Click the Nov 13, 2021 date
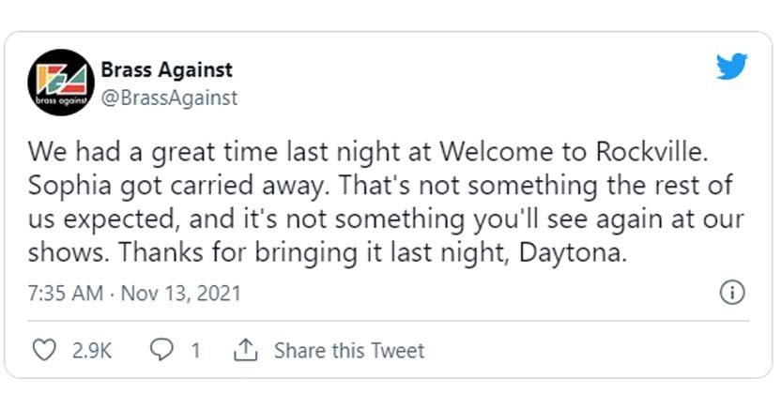The width and height of the screenshot is (781, 394). [179, 294]
